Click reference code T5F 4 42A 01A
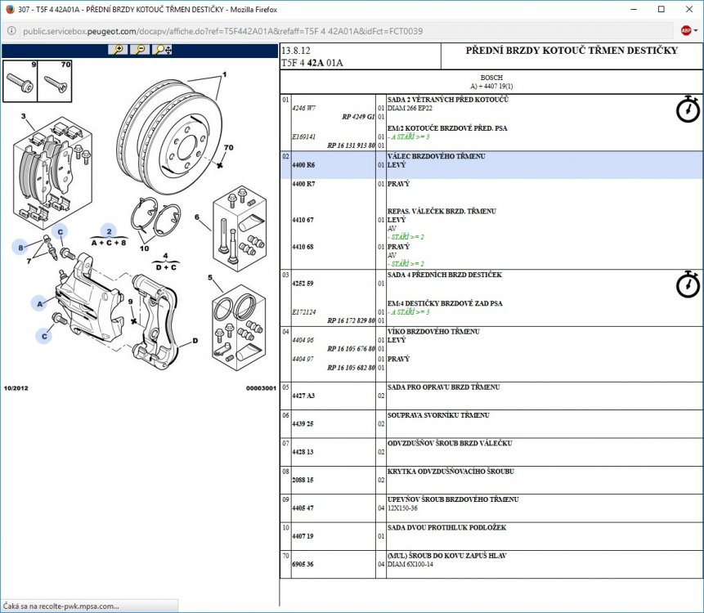Screen dimensions: 704x613 pos(312,63)
